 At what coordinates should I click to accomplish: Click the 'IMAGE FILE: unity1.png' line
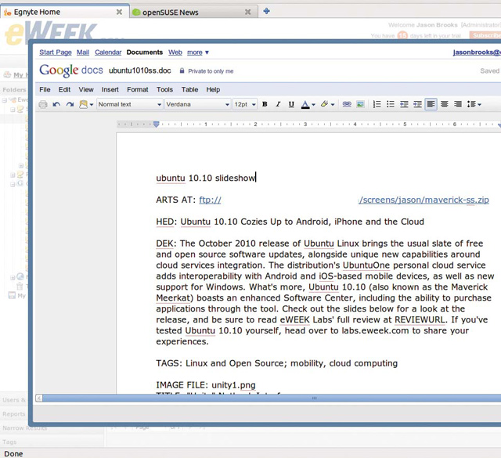click(206, 385)
